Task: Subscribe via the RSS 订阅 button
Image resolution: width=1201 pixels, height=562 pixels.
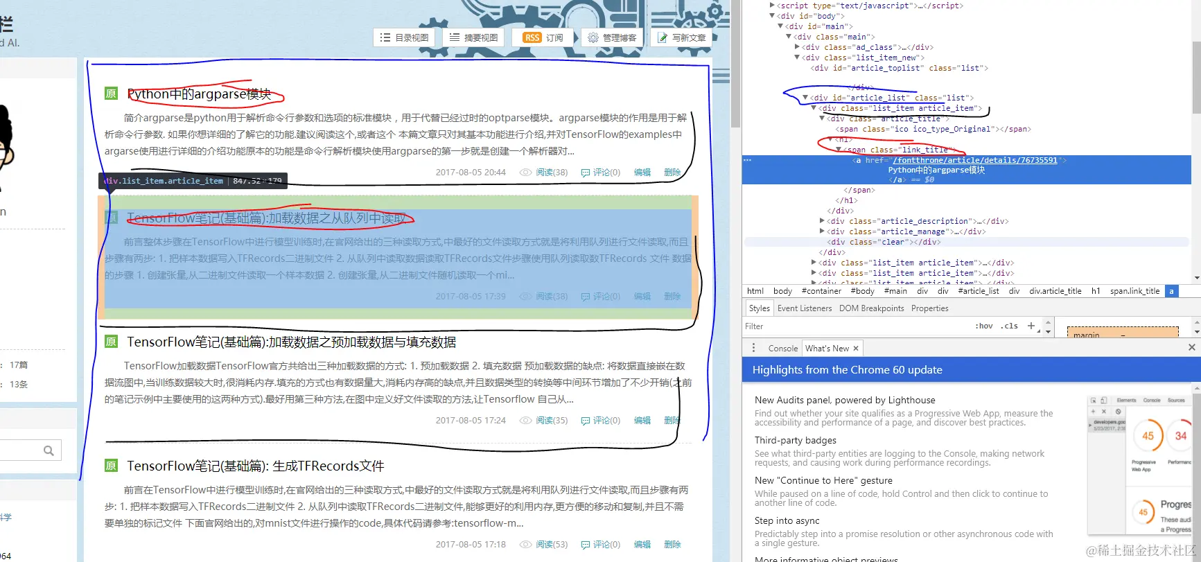Action: click(543, 37)
